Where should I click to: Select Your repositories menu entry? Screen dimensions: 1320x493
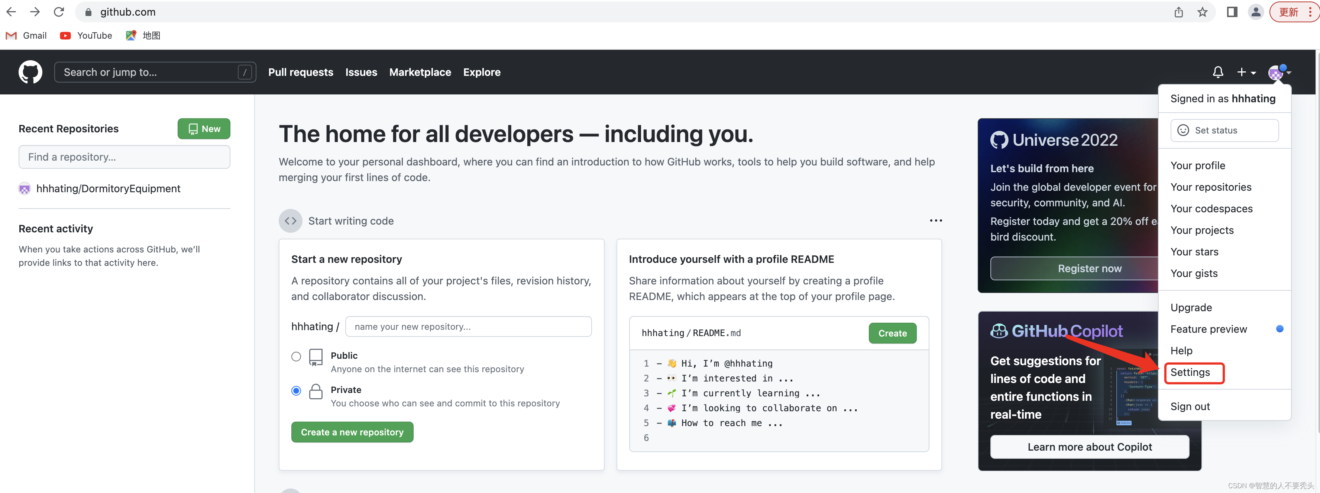pyautogui.click(x=1210, y=187)
